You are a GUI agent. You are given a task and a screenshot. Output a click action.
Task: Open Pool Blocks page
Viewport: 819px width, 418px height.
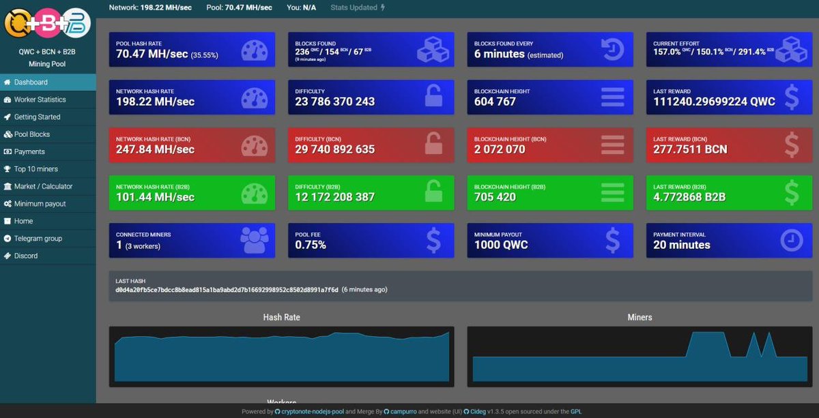click(x=48, y=134)
